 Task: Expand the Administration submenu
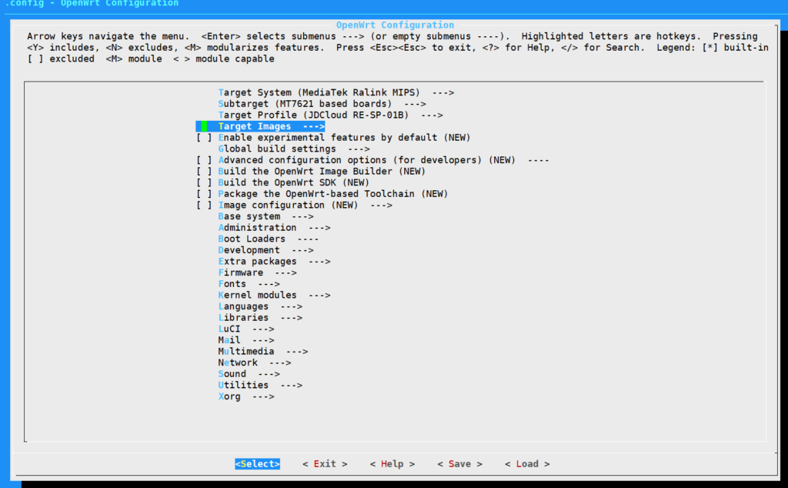click(274, 228)
